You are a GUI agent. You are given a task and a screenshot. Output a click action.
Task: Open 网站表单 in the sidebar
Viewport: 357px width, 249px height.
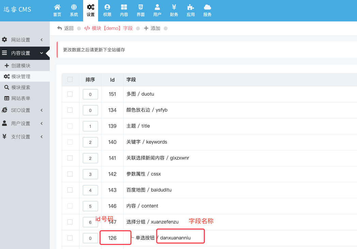25,98
